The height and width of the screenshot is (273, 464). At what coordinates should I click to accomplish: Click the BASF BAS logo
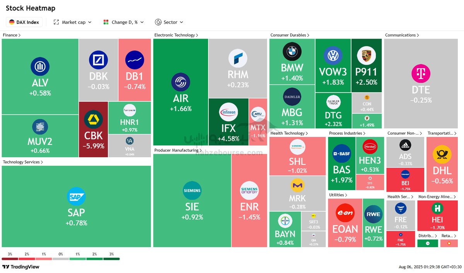click(342, 153)
